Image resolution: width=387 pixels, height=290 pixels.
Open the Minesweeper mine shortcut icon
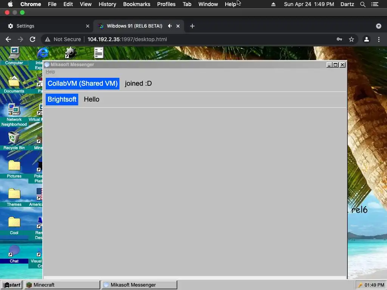71,52
